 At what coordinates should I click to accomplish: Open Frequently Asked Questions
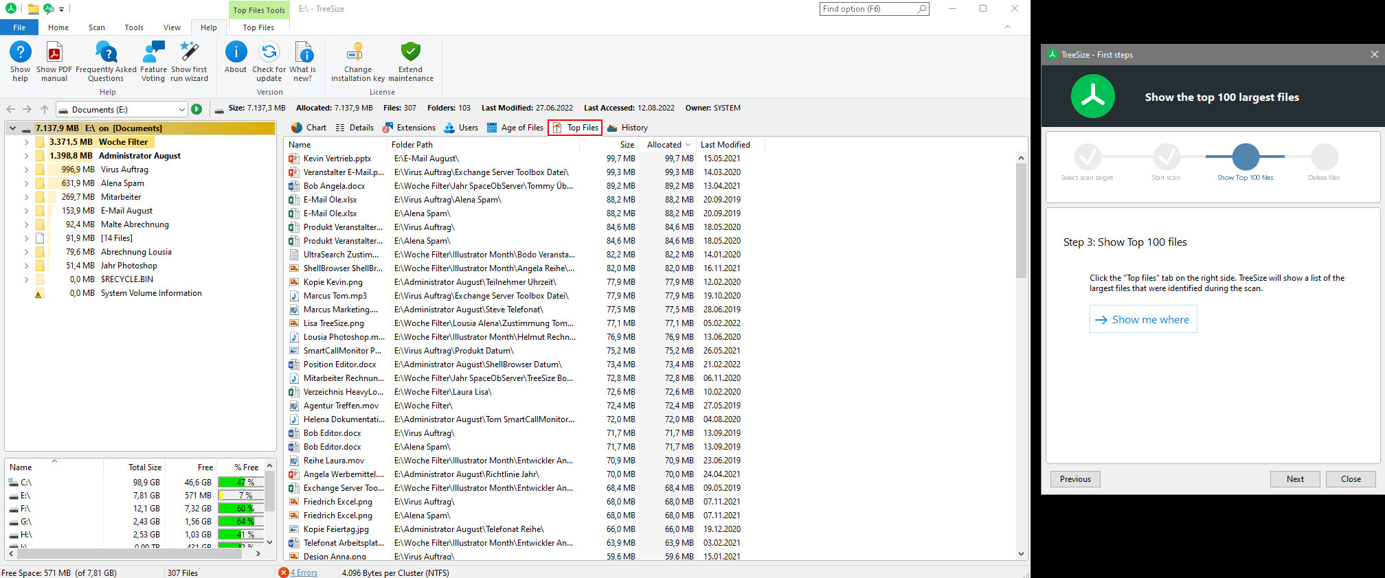106,53
